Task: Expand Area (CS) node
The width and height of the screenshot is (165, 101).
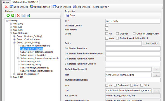Action: pos(11,27)
